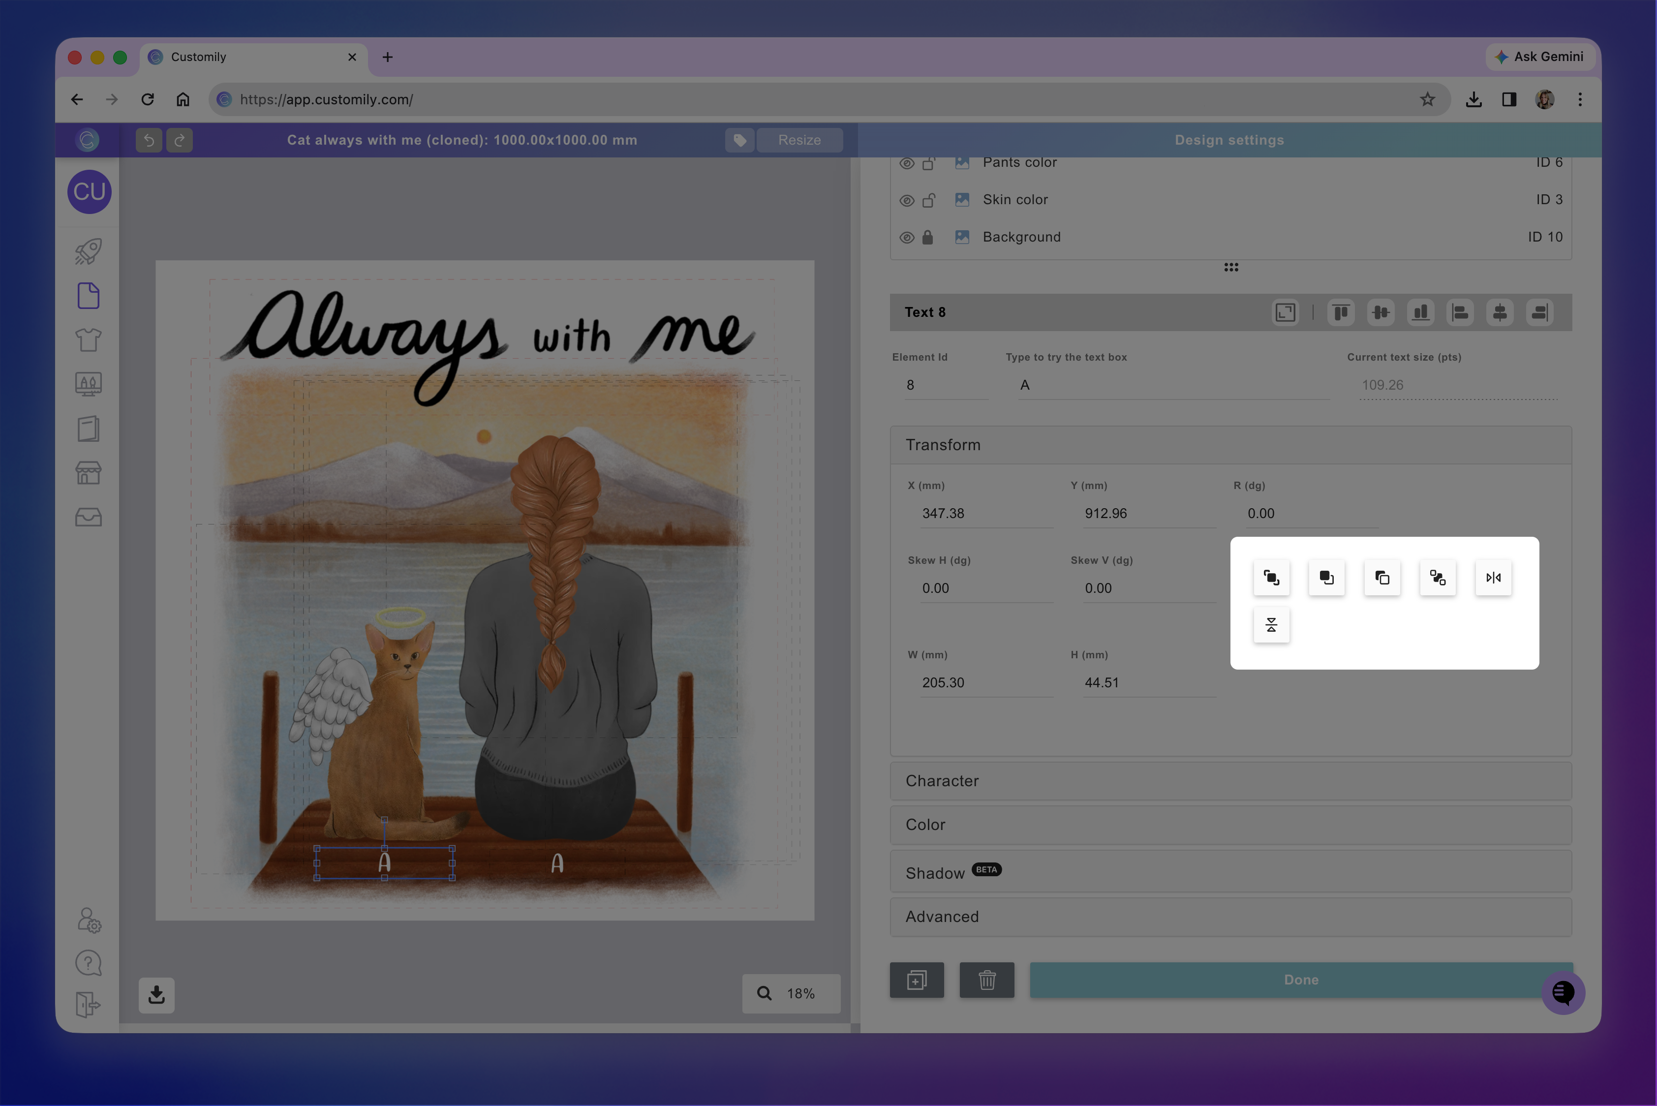The height and width of the screenshot is (1106, 1657).
Task: Open a new browser tab
Action: click(x=387, y=57)
